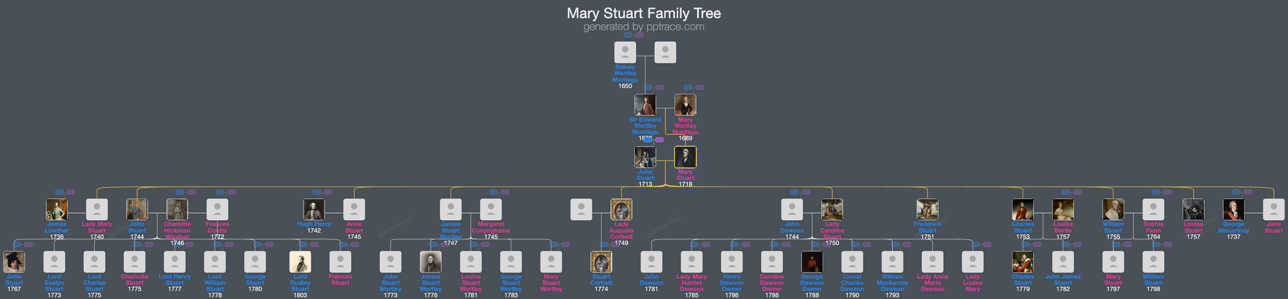The image size is (1288, 299).
Task: Expand purple mother pill above Mary Wortley Montagu
Action: (x=699, y=88)
